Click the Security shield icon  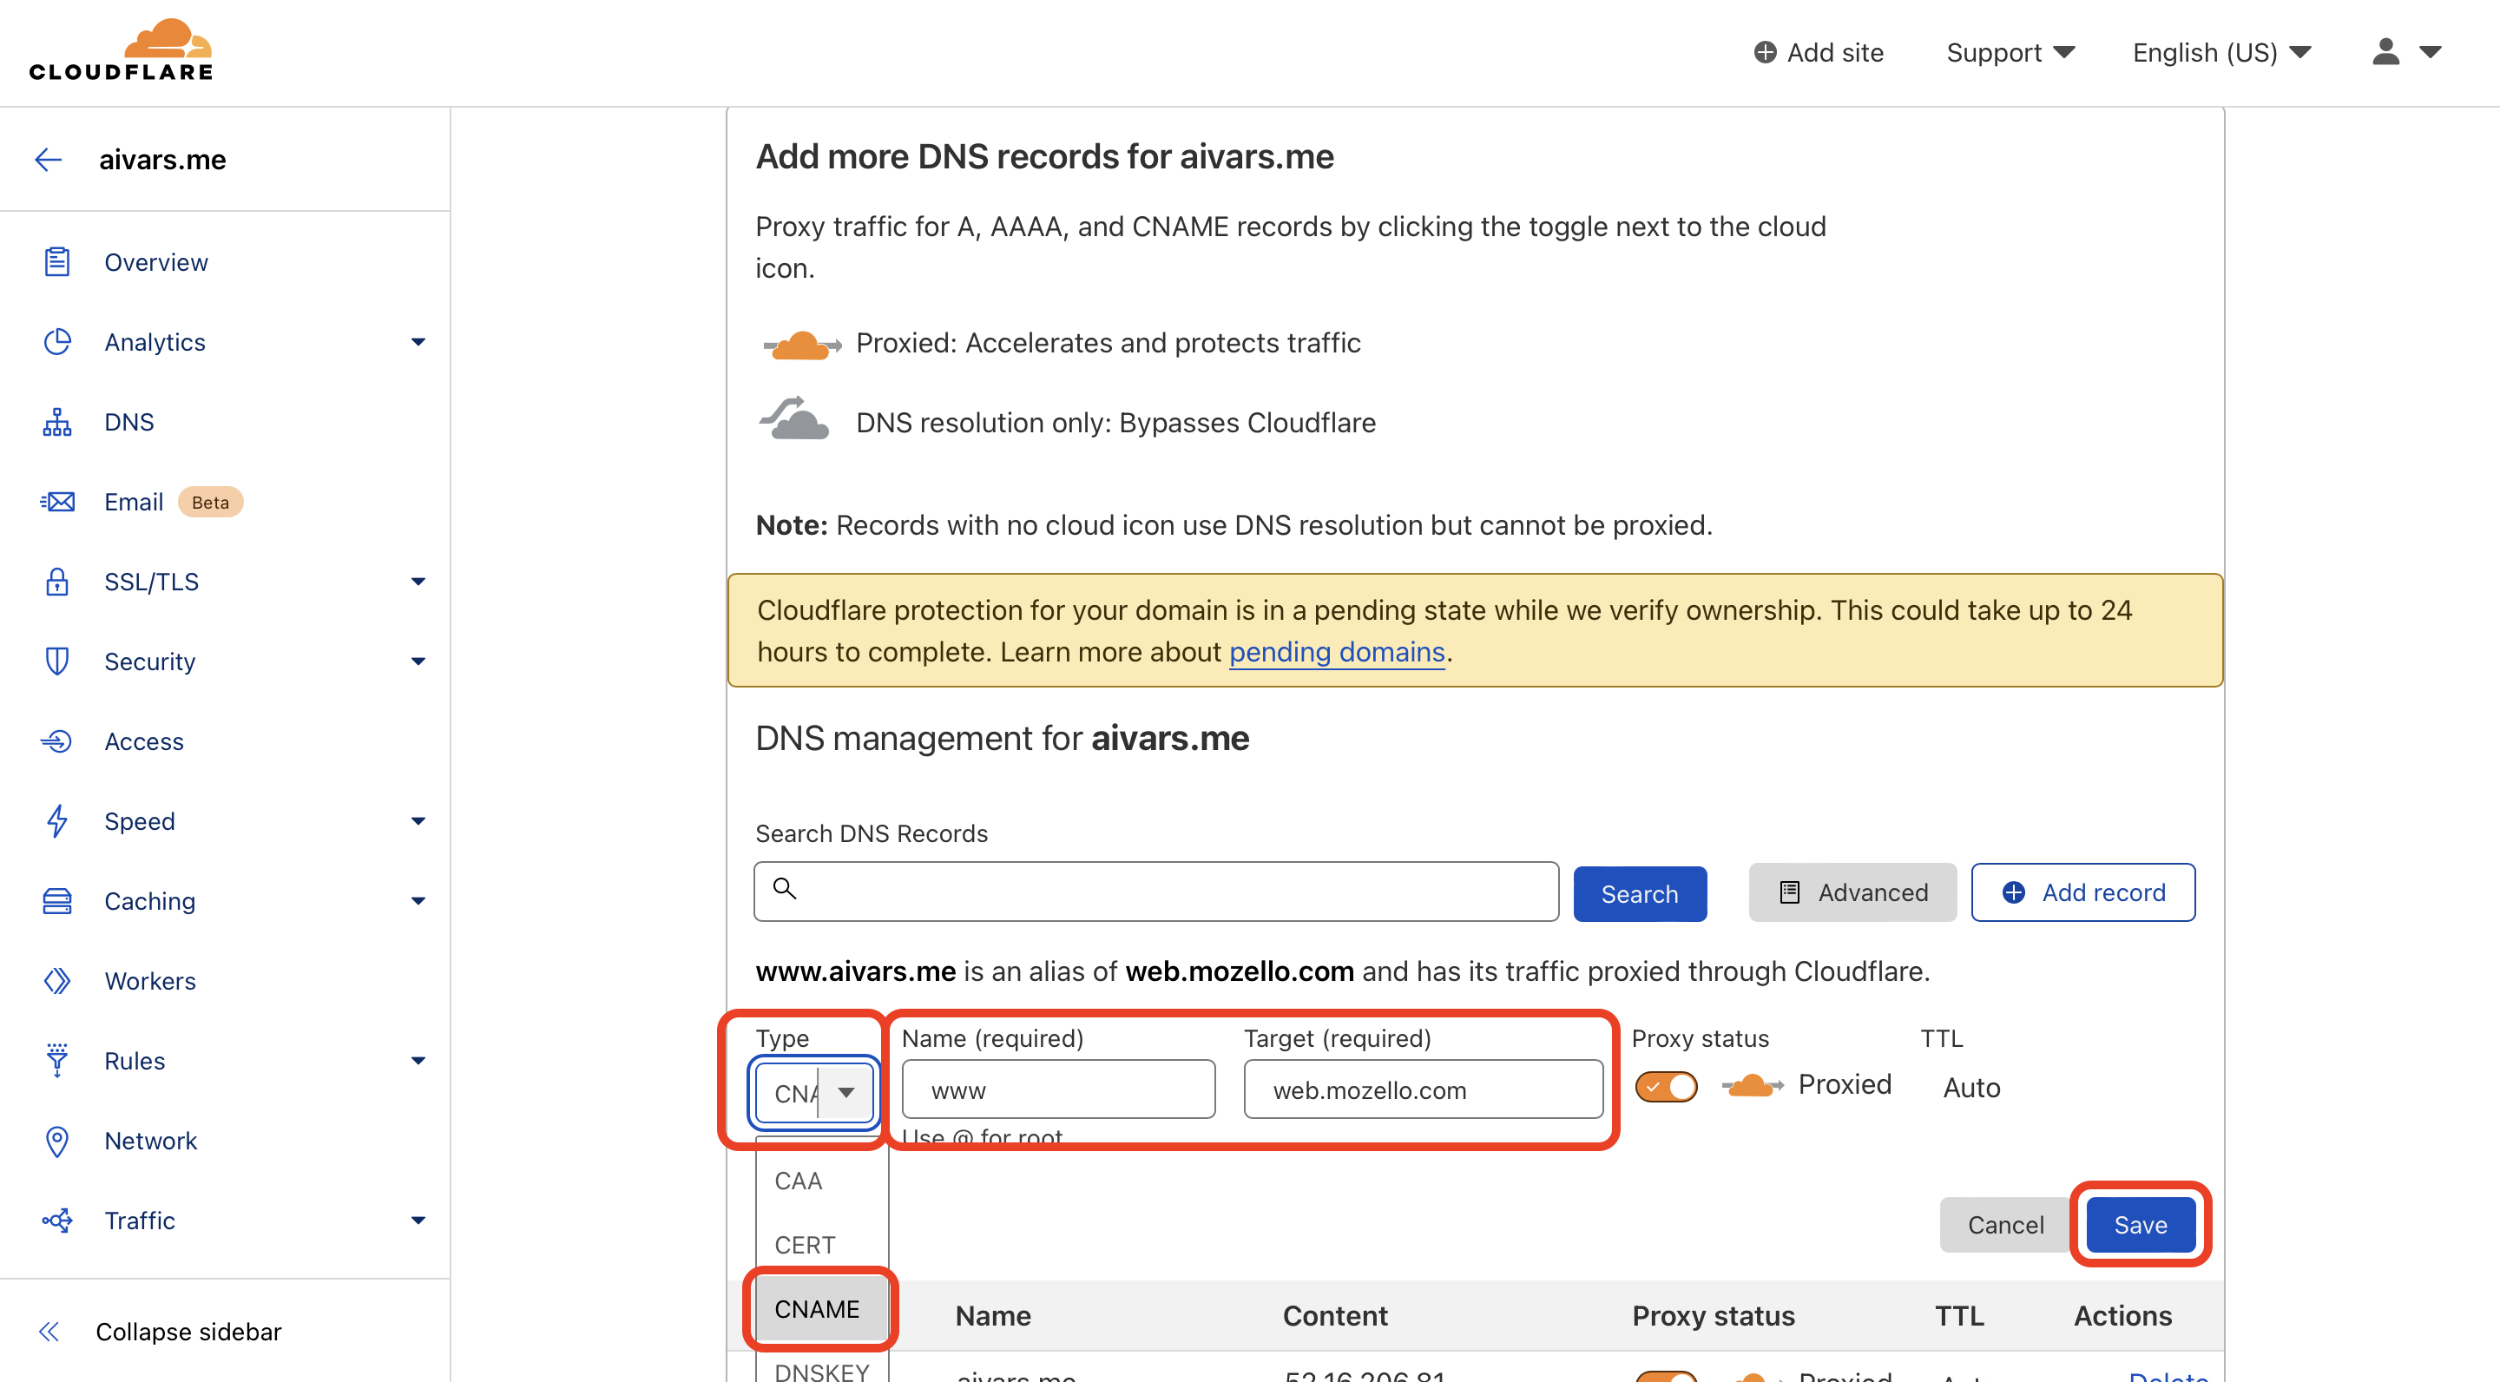coord(57,661)
